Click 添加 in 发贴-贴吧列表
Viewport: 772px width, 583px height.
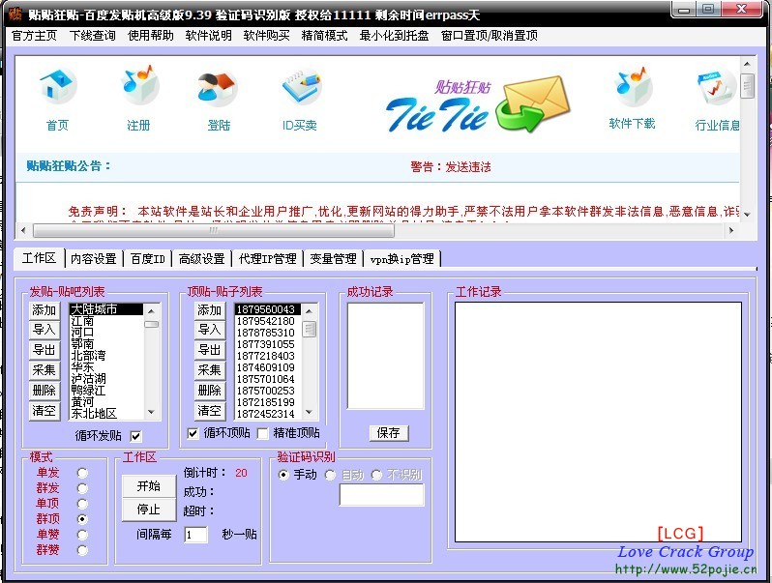pyautogui.click(x=45, y=310)
